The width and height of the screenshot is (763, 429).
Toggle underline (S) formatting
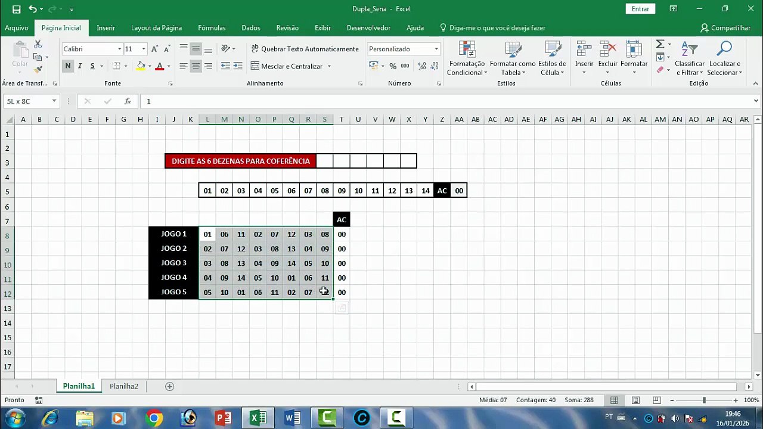pyautogui.click(x=92, y=66)
